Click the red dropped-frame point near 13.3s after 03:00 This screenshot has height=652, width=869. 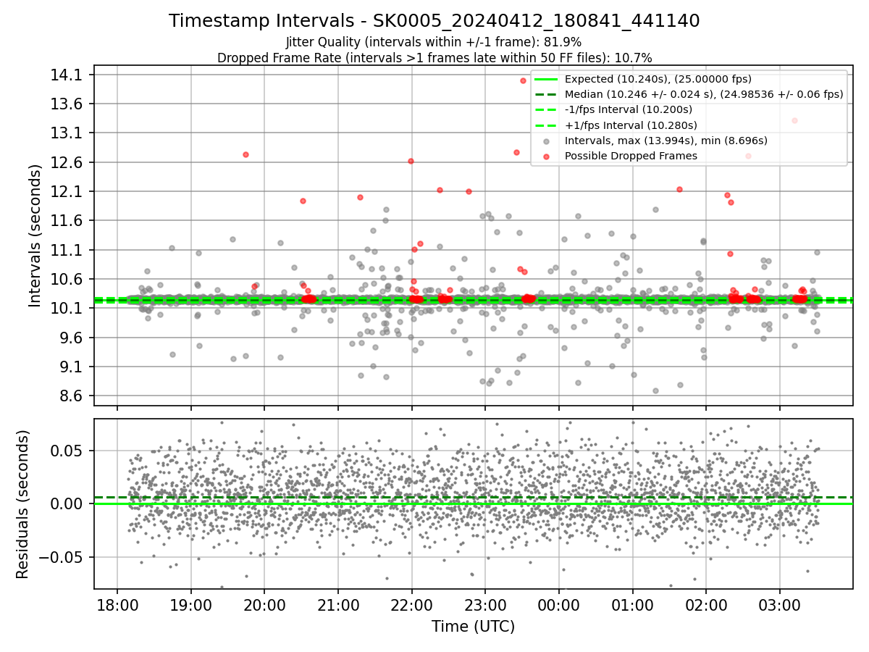[x=794, y=120]
